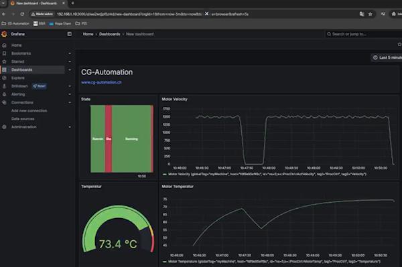Image resolution: width=402 pixels, height=267 pixels.
Task: Open the tab search dropdown arrow
Action: pyautogui.click(x=3, y=3)
